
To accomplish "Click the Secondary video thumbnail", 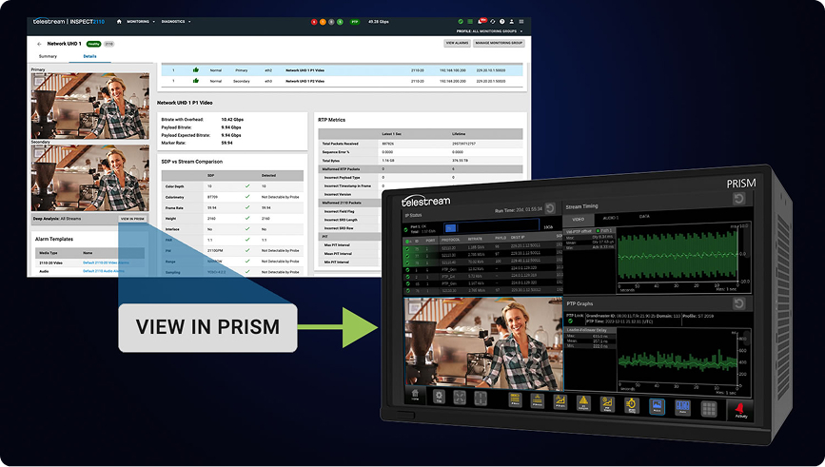I will point(90,178).
